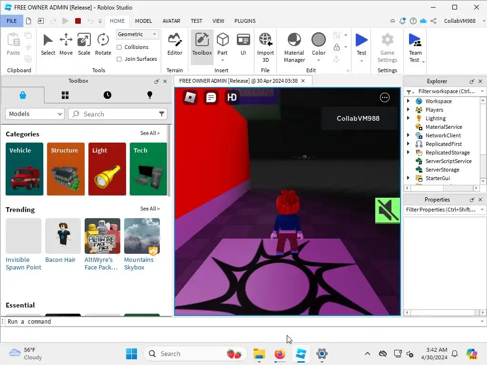Open the Color picker dropdown arrow
Image resolution: width=487 pixels, height=365 pixels.
coord(319,60)
